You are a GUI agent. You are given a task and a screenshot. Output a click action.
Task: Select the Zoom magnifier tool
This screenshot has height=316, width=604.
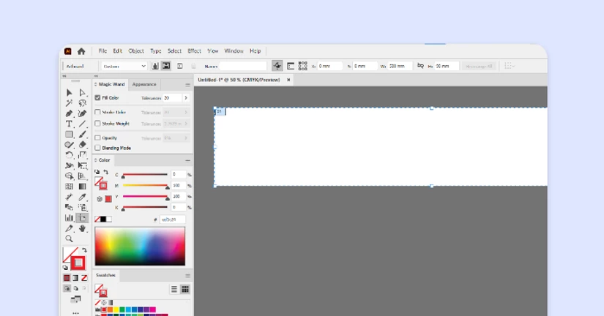coord(69,238)
